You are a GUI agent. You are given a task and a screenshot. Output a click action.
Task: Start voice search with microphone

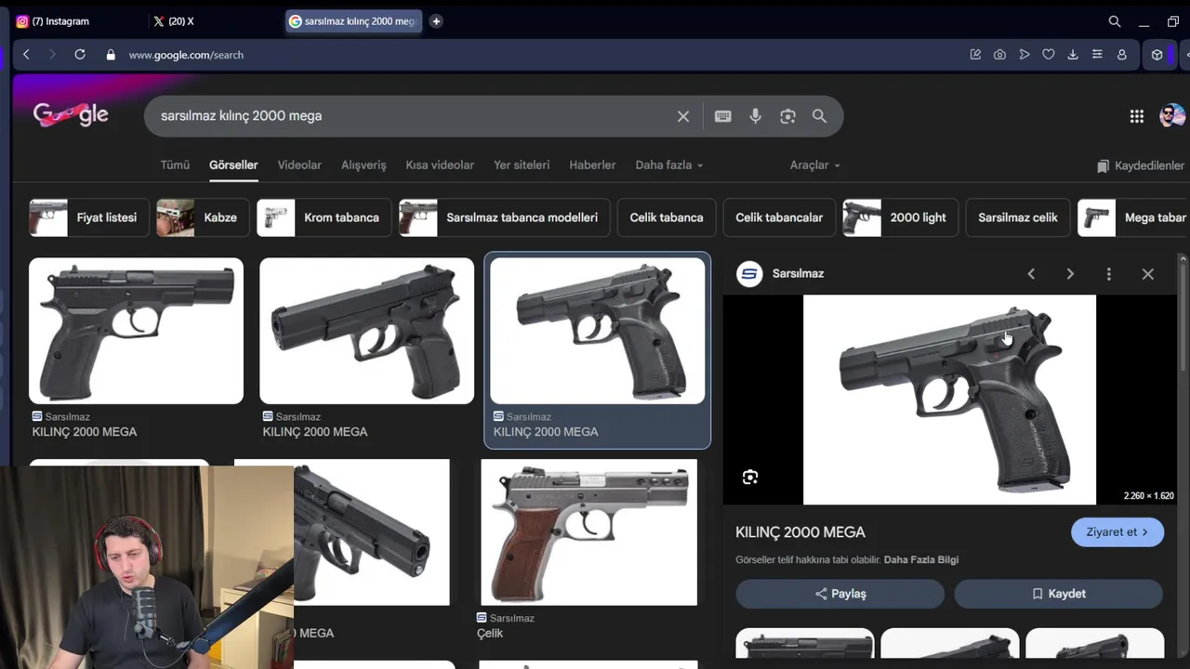[755, 116]
